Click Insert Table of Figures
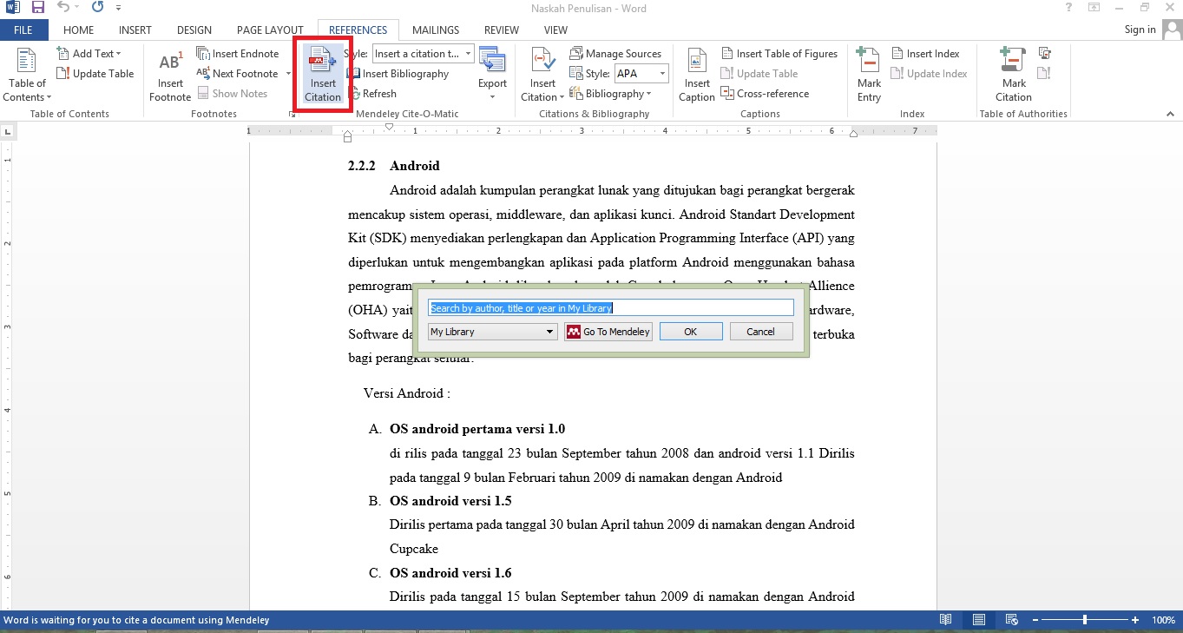This screenshot has height=633, width=1183. coord(779,54)
